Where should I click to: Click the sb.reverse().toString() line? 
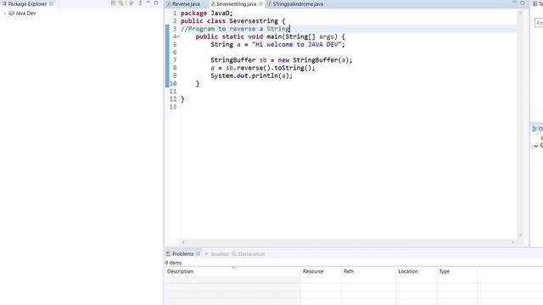point(263,68)
